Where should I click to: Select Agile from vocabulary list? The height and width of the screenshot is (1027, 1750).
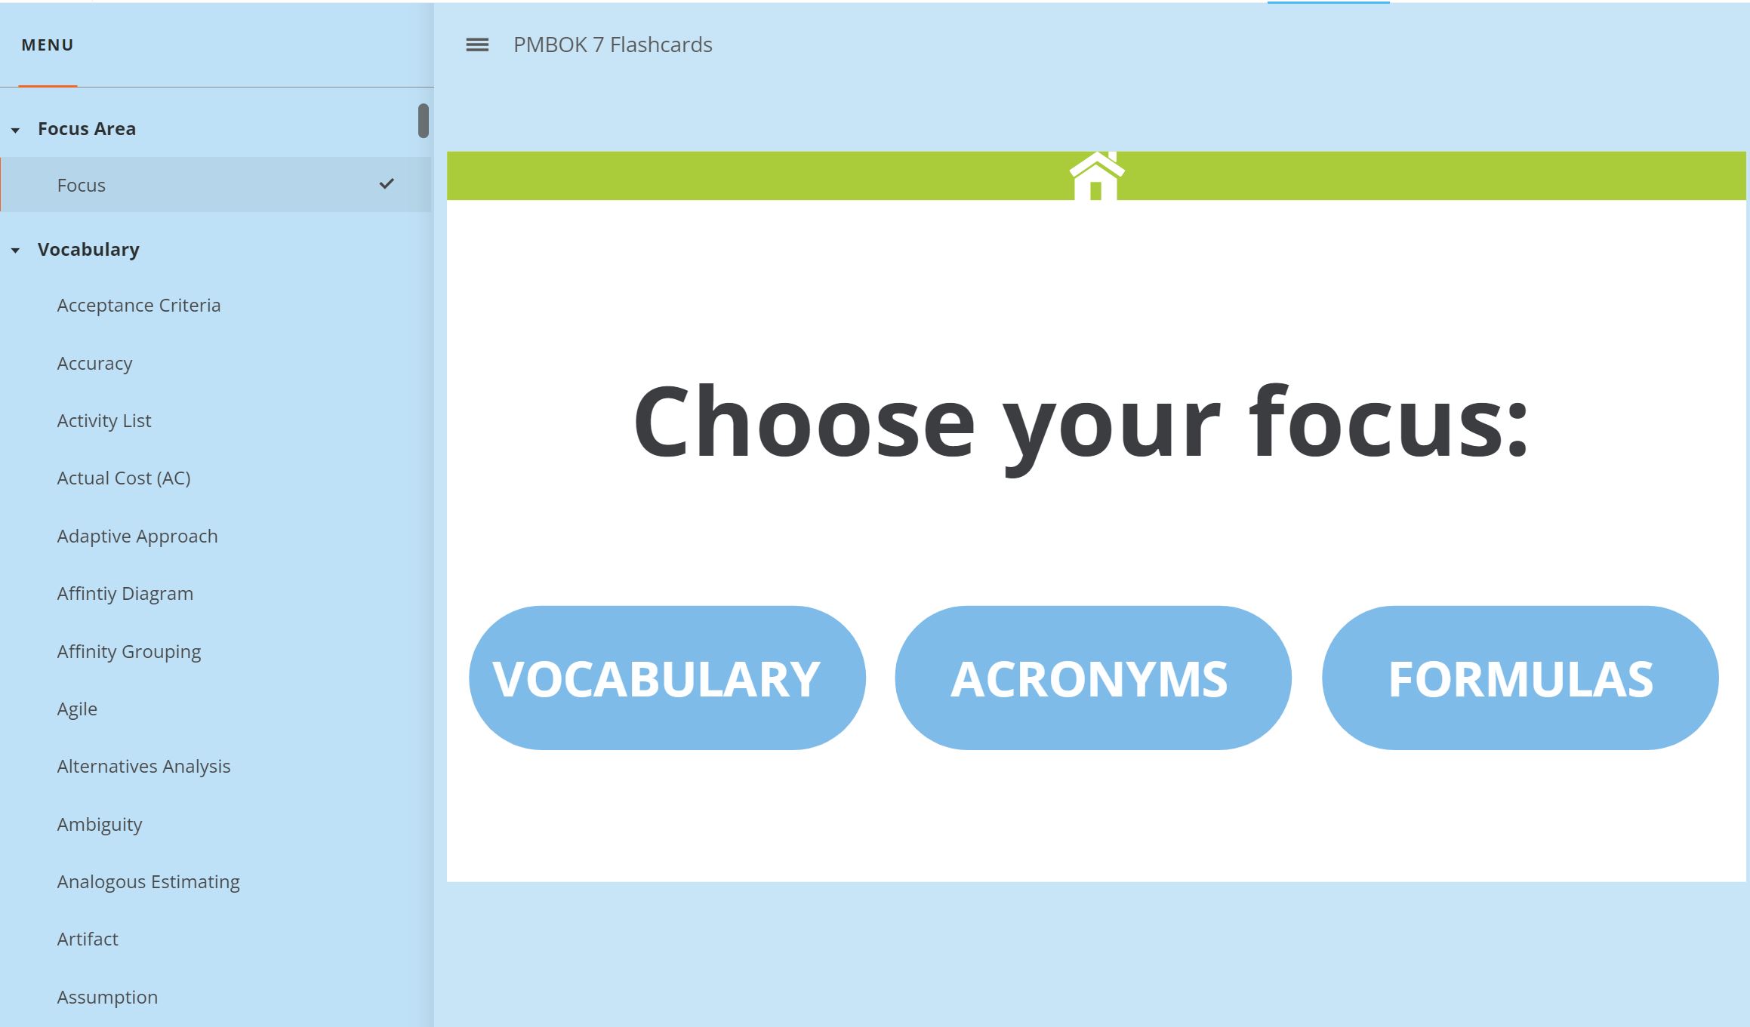(x=77, y=708)
